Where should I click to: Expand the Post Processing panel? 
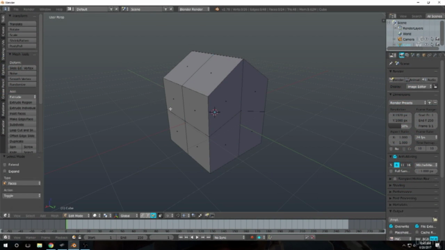click(x=404, y=198)
